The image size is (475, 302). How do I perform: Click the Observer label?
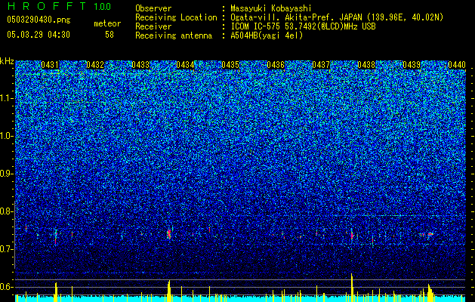[153, 8]
